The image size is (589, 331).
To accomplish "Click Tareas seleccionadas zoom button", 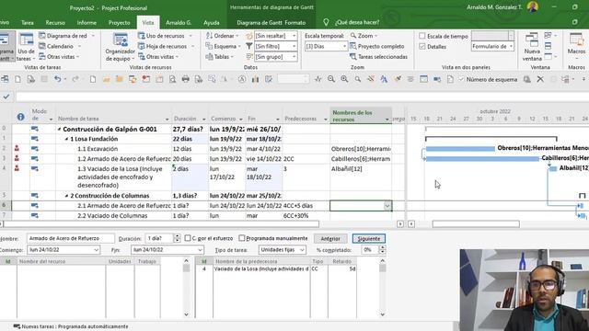I will [378, 57].
